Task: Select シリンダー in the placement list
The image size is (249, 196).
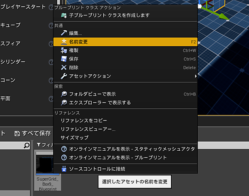Action: (13, 62)
